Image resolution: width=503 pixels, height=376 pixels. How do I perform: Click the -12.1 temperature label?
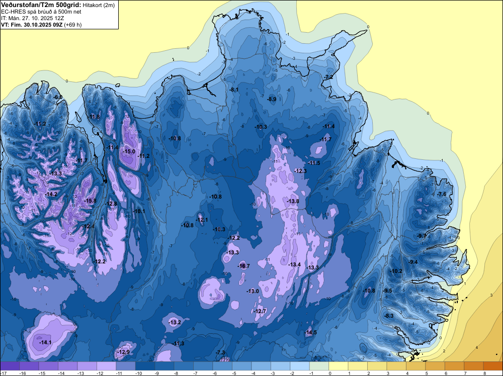[x=202, y=220]
